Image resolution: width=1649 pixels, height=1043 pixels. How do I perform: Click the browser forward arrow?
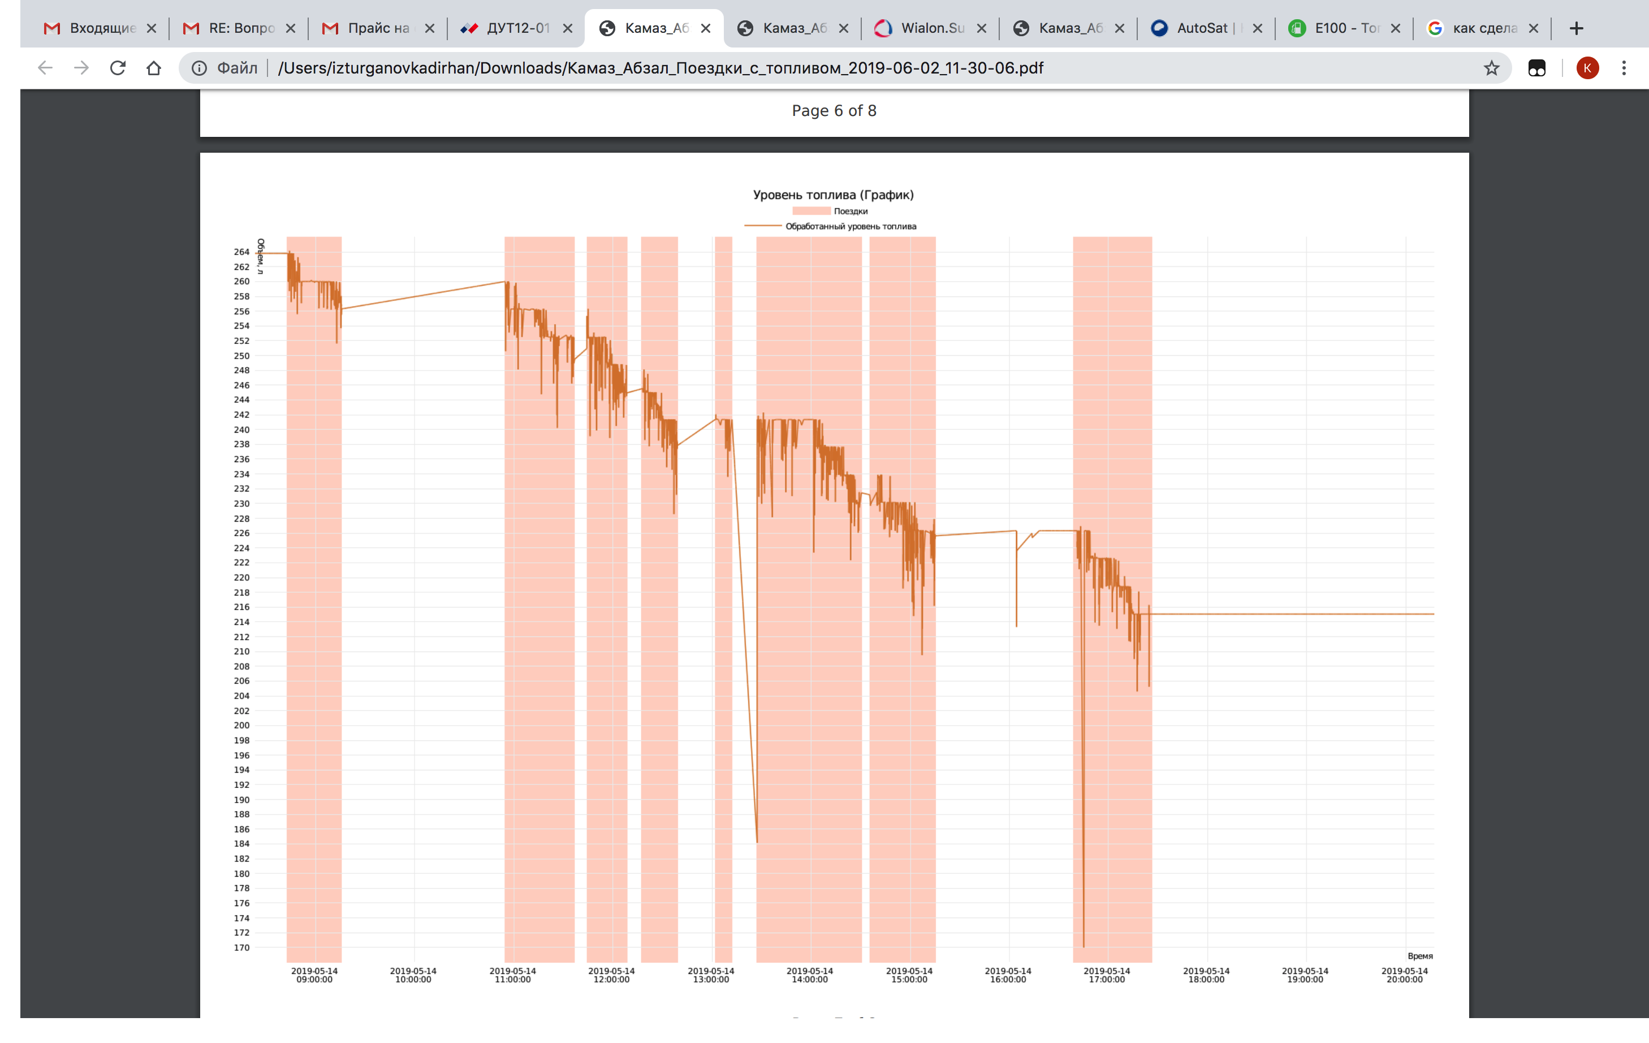tap(81, 68)
